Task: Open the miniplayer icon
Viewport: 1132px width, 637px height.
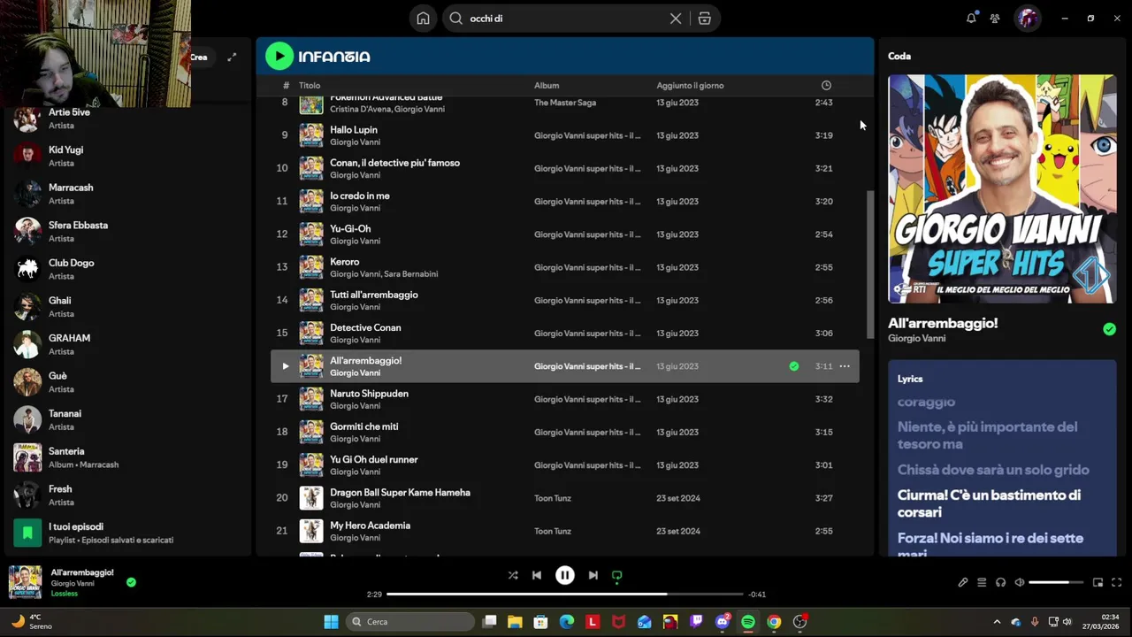Action: pos(1098,582)
